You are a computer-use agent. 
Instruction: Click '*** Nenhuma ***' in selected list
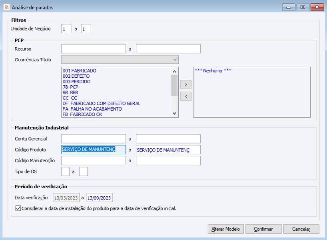(213, 71)
